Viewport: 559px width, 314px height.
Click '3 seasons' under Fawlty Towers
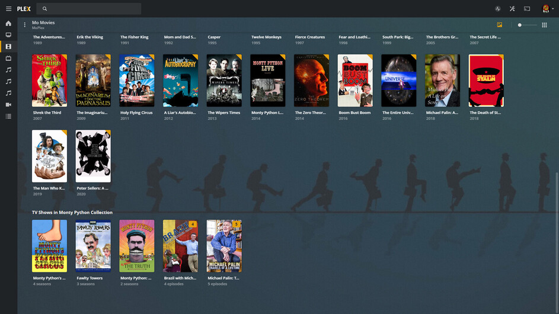[x=85, y=284]
